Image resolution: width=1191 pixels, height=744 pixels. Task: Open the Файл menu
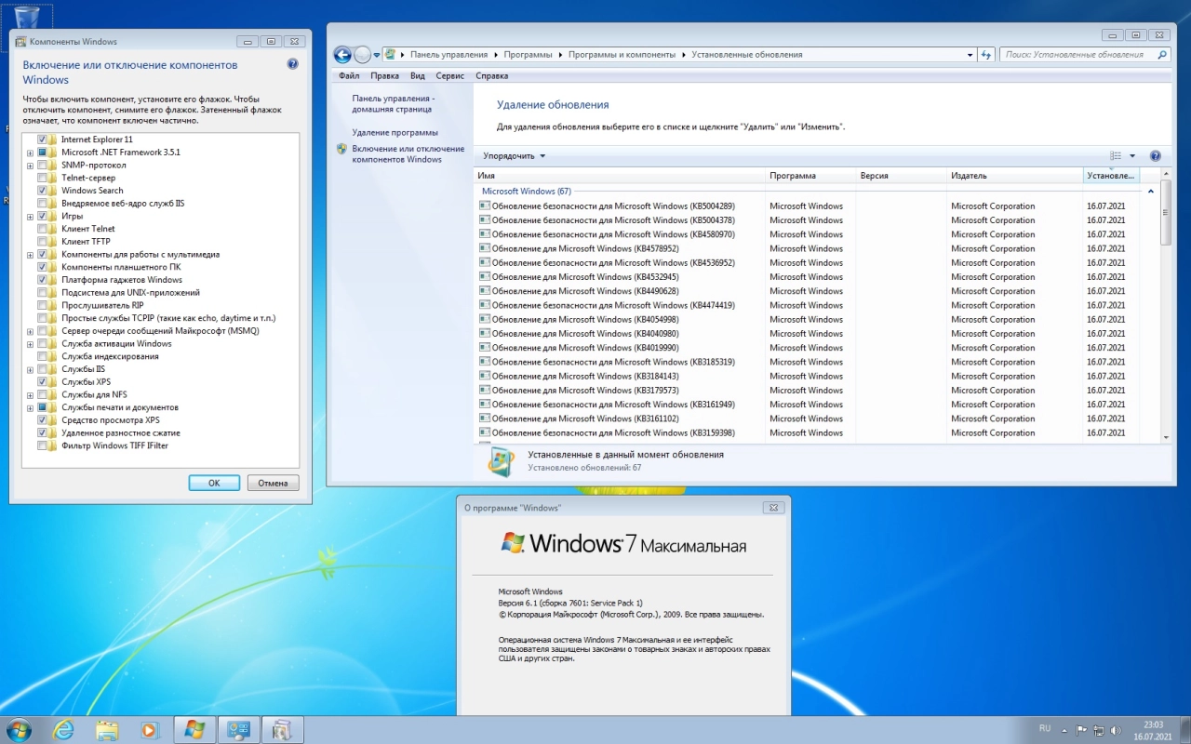349,76
